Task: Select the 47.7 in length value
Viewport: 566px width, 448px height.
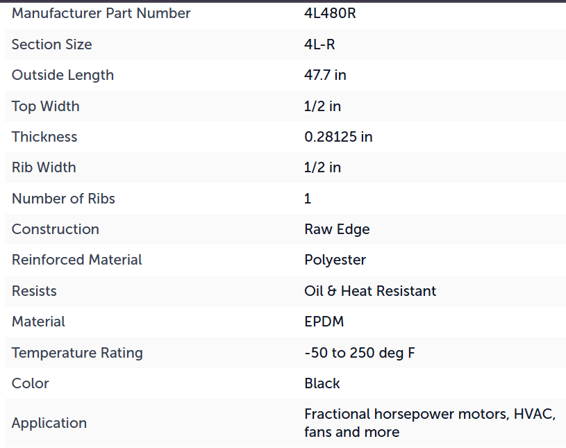Action: [325, 75]
